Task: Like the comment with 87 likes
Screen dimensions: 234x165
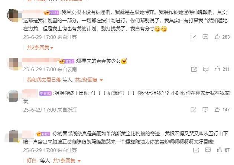Action: tap(220, 150)
